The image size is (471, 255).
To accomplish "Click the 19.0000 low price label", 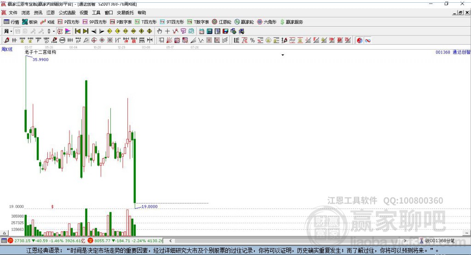I will 149,207.
